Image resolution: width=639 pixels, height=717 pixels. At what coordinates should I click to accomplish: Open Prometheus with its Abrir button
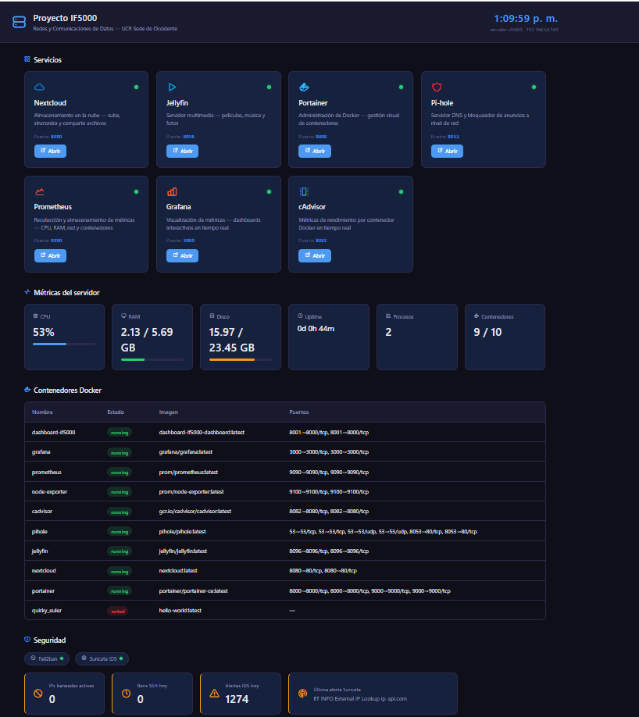50,255
